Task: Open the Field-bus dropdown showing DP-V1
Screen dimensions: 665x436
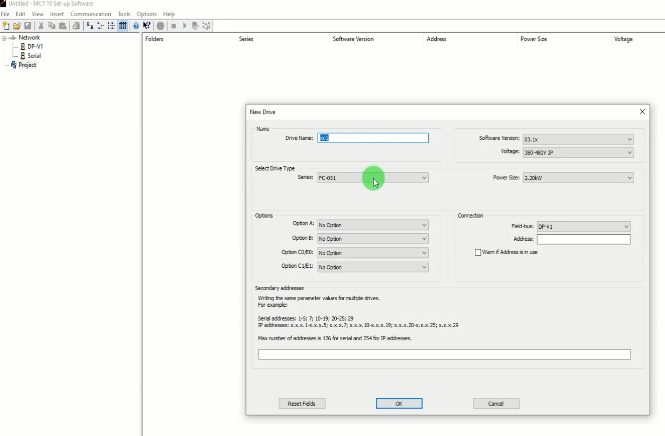Action: 584,227
